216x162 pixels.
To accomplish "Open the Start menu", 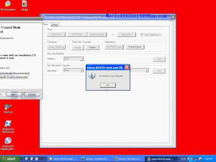I will [x=9, y=159].
